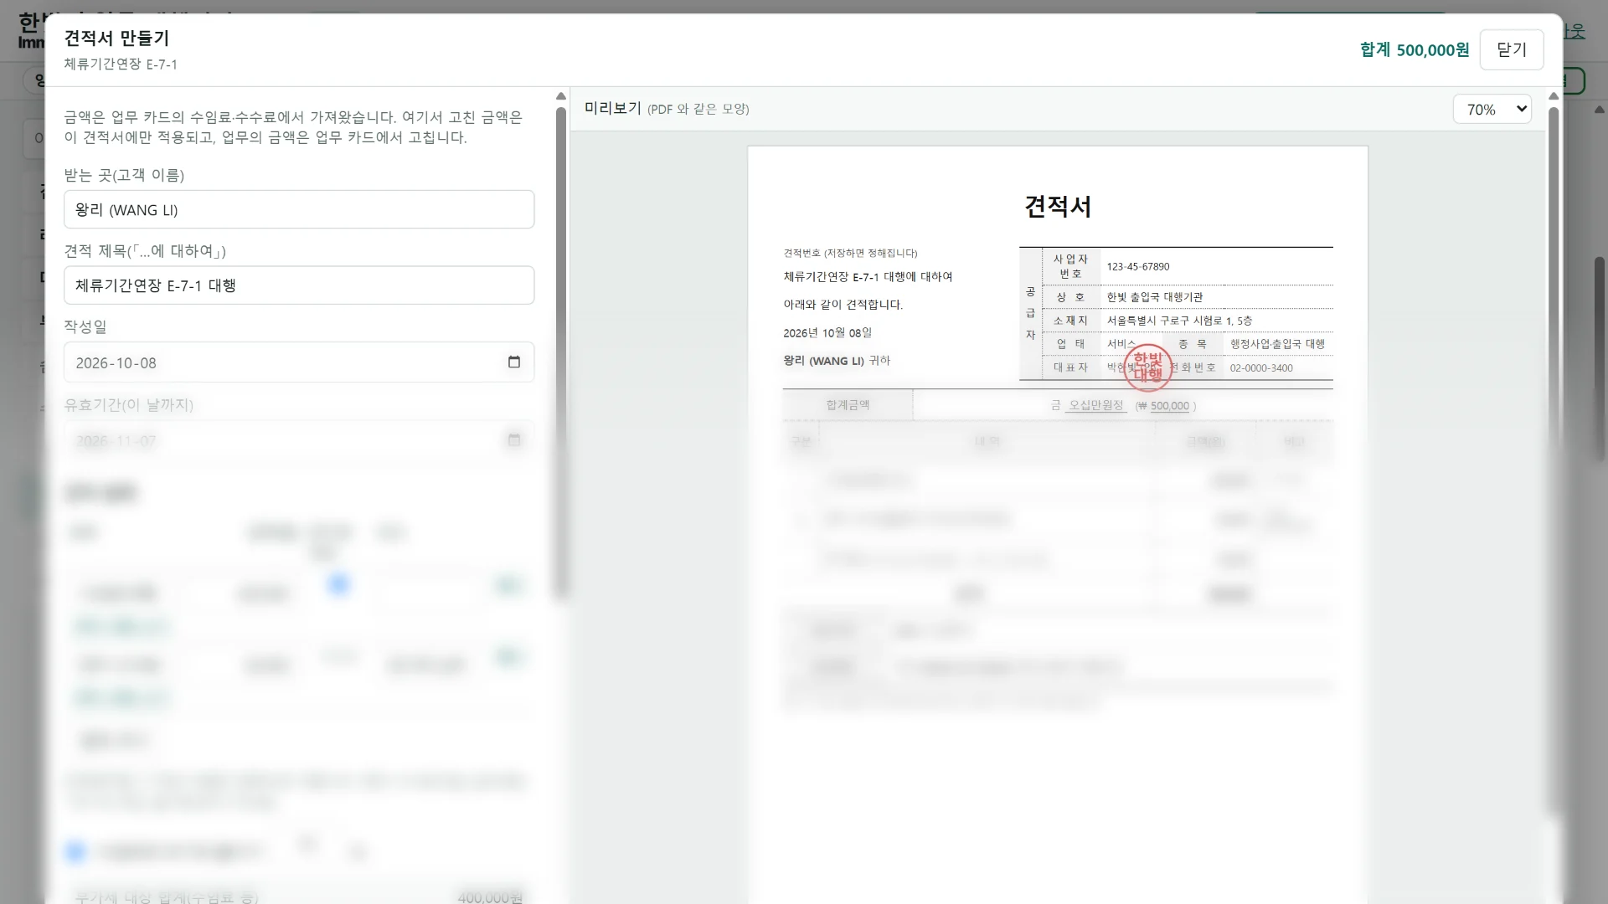Click phone number 02-0000-3400 in preview
This screenshot has width=1608, height=904.
pyautogui.click(x=1261, y=368)
